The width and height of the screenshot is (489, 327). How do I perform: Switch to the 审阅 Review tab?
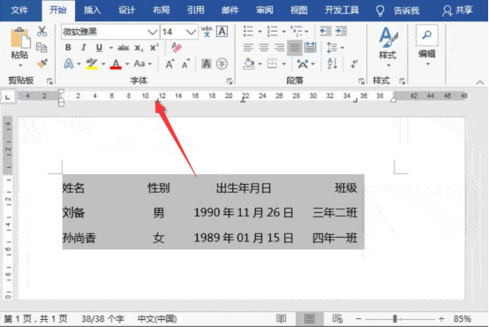point(265,11)
